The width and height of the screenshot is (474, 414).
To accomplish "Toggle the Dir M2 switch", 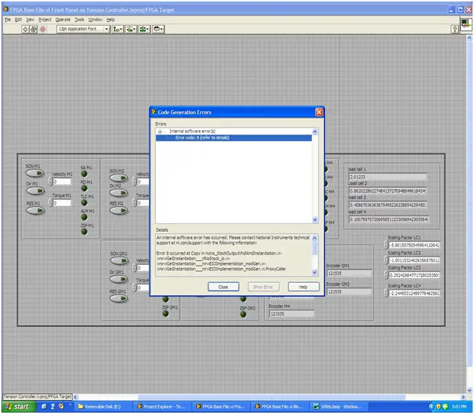I will click(119, 193).
